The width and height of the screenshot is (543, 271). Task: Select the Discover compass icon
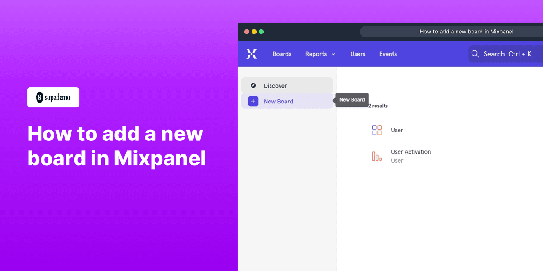(253, 85)
